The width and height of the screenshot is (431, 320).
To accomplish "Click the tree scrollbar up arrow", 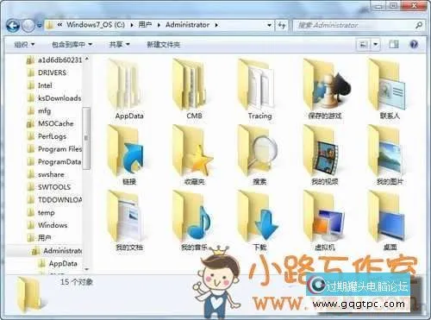I will tap(86, 60).
